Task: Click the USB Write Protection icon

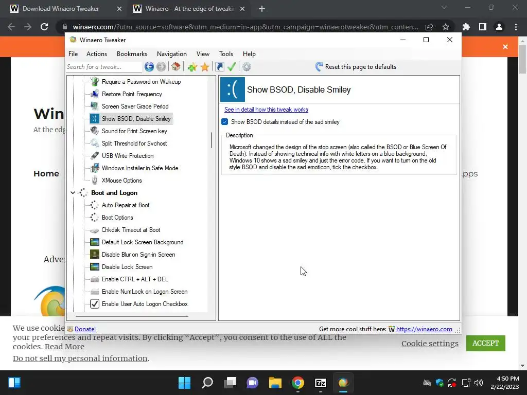Action: [95, 156]
